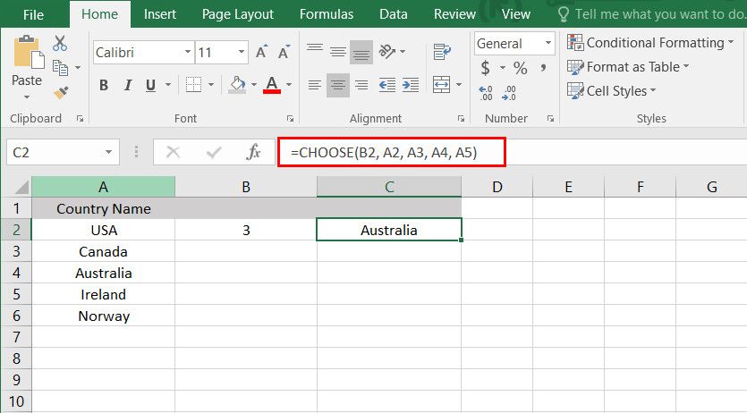Apply borders using the Borders icon

coord(193,85)
